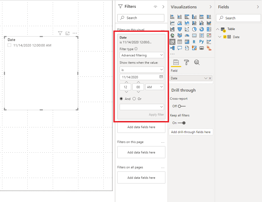Open Get more visuals ellipsis
This screenshot has width=262, height=202.
pyautogui.click(x=172, y=54)
